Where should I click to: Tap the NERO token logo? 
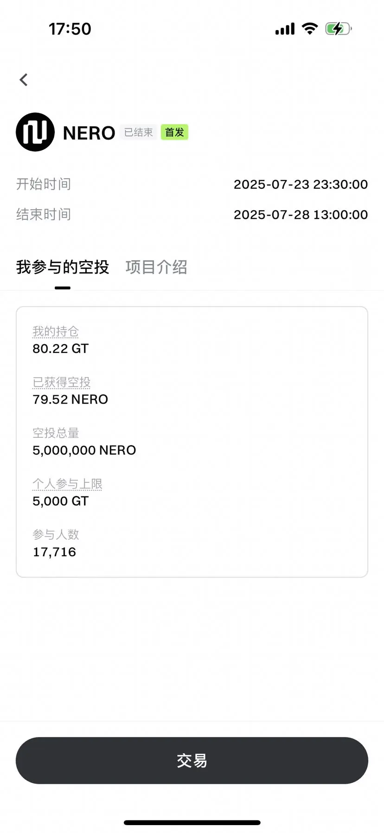pos(35,132)
